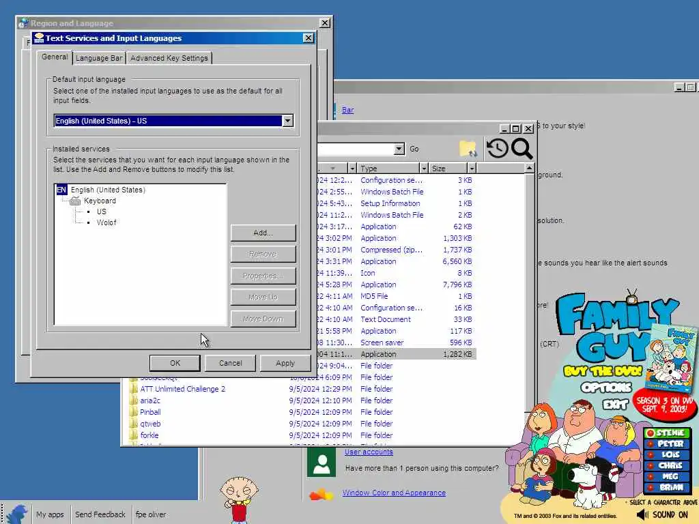Click EXIT in the Family Guy widget
The height and width of the screenshot is (524, 699).
pyautogui.click(x=615, y=405)
